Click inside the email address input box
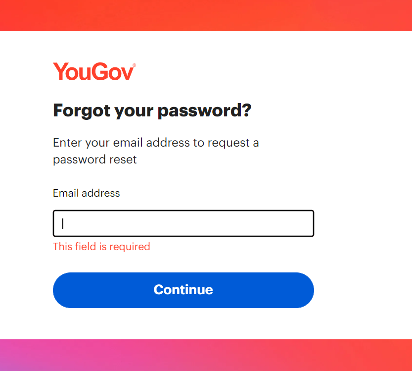The width and height of the screenshot is (412, 371). (x=183, y=223)
